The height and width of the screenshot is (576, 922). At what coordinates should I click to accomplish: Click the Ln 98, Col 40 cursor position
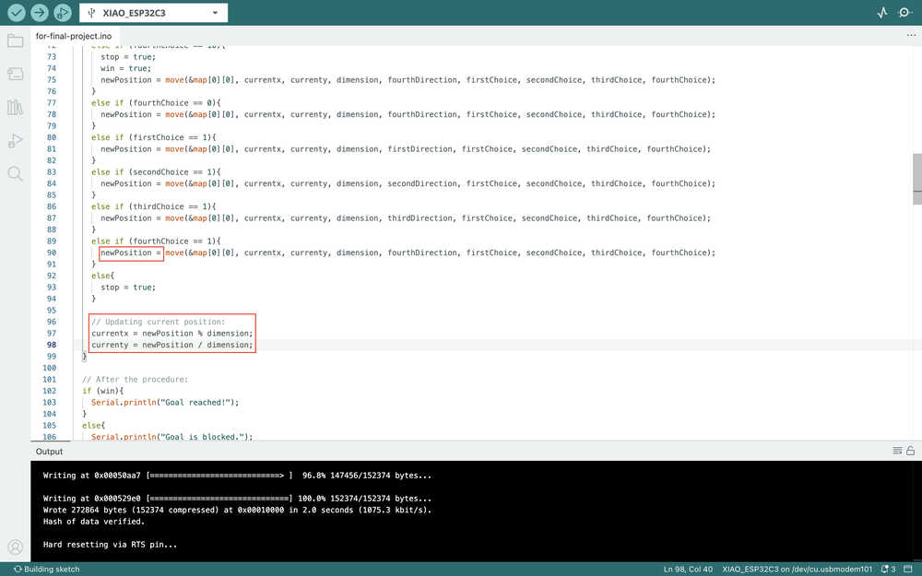point(688,569)
